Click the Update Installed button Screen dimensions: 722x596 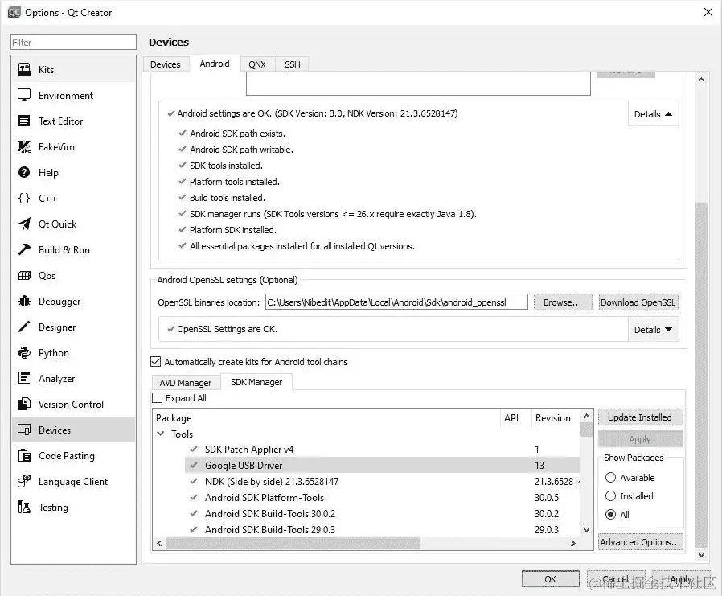coord(640,417)
